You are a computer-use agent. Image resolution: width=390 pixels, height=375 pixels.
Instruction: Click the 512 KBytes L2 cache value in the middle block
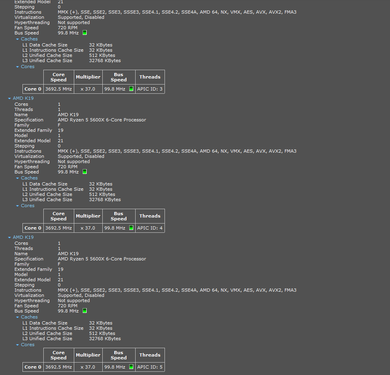coord(102,194)
